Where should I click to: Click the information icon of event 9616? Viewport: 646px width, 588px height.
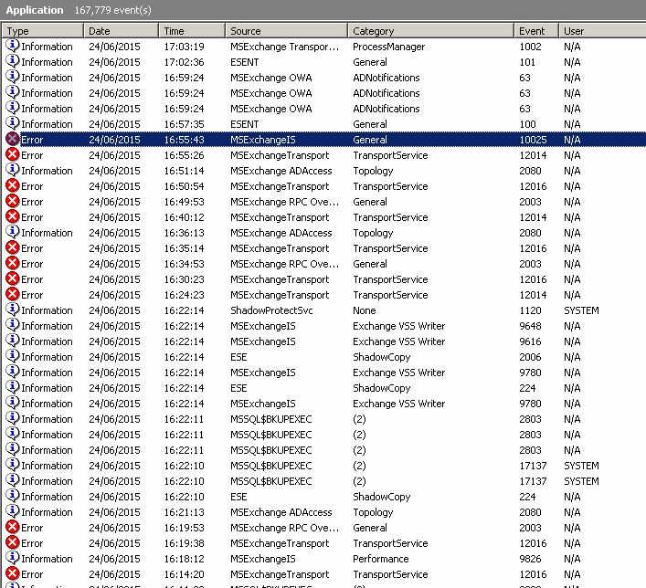coord(13,341)
